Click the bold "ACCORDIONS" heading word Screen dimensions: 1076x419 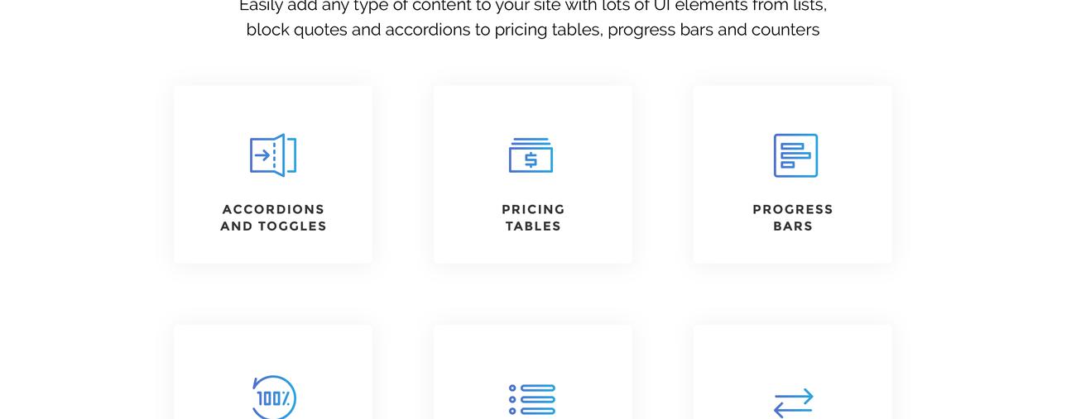click(x=273, y=210)
